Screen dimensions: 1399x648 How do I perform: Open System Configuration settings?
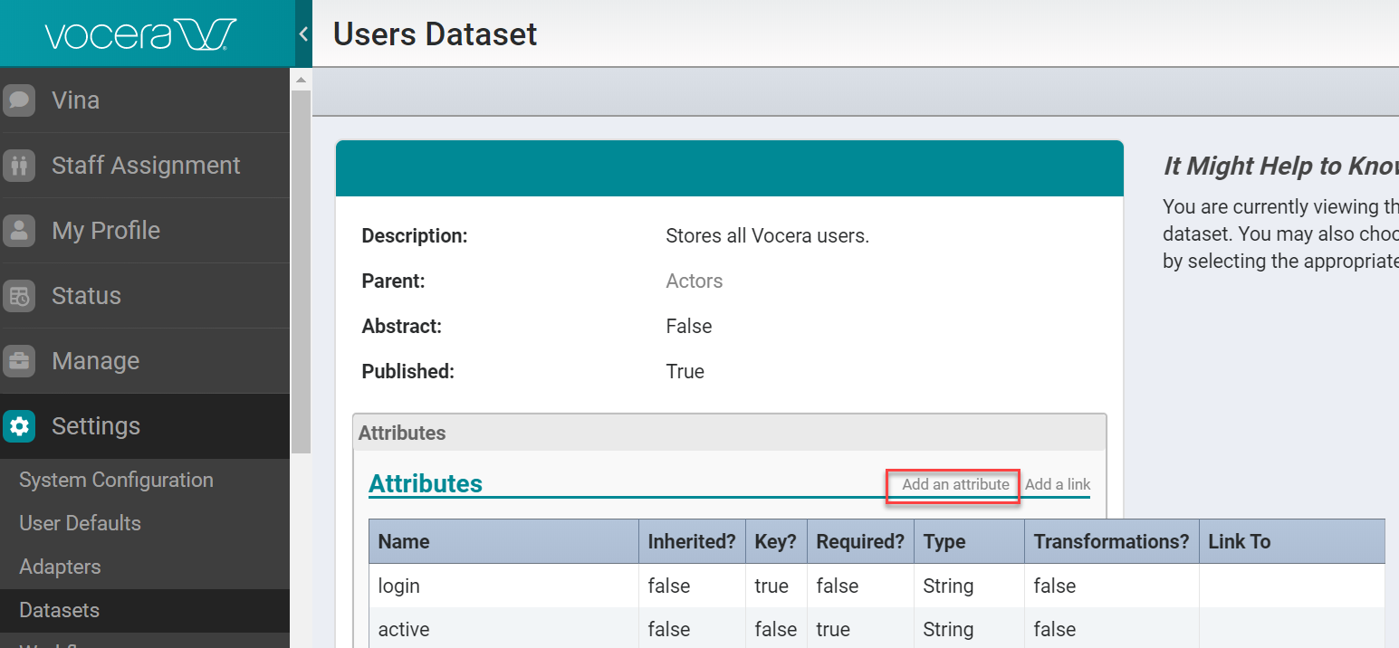click(x=116, y=480)
